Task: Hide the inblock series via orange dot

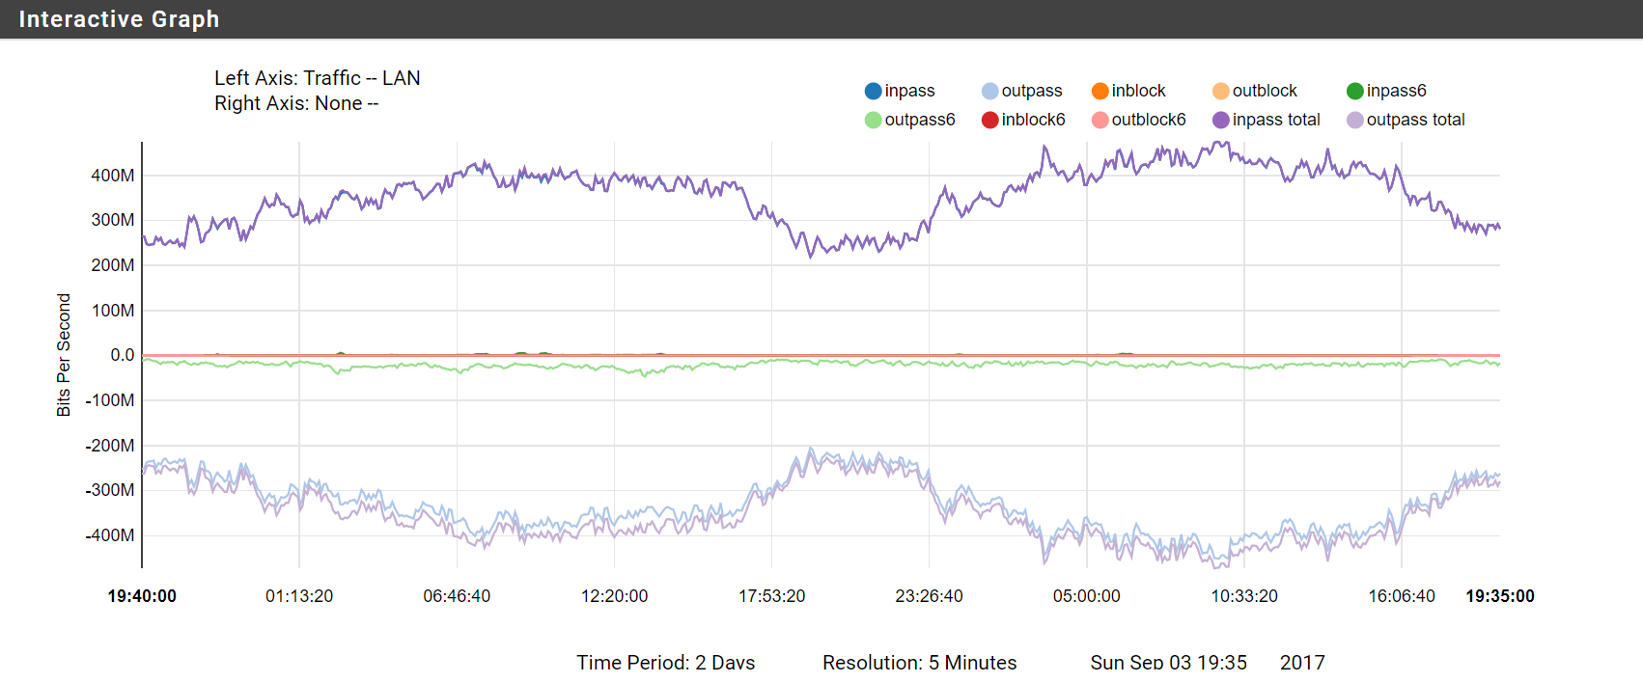Action: coord(1100,91)
